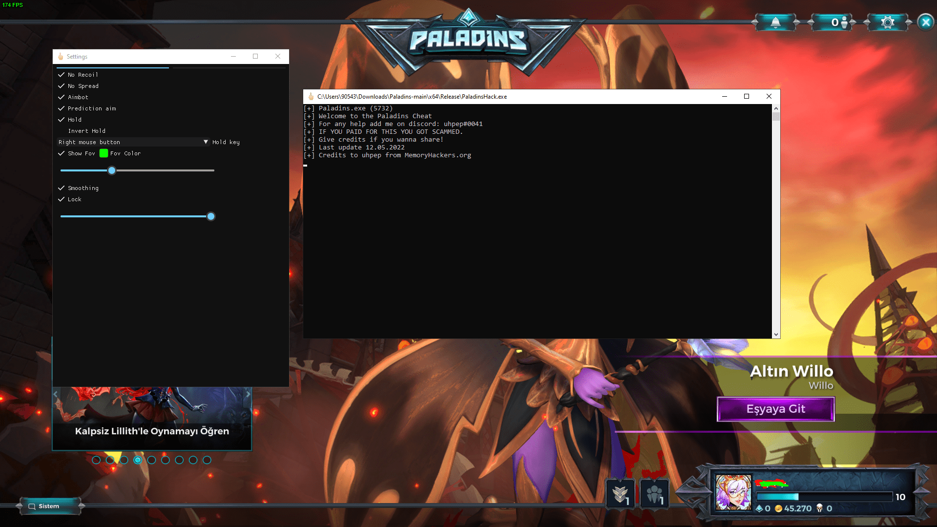Close the Settings window
The height and width of the screenshot is (527, 937).
[x=278, y=57]
